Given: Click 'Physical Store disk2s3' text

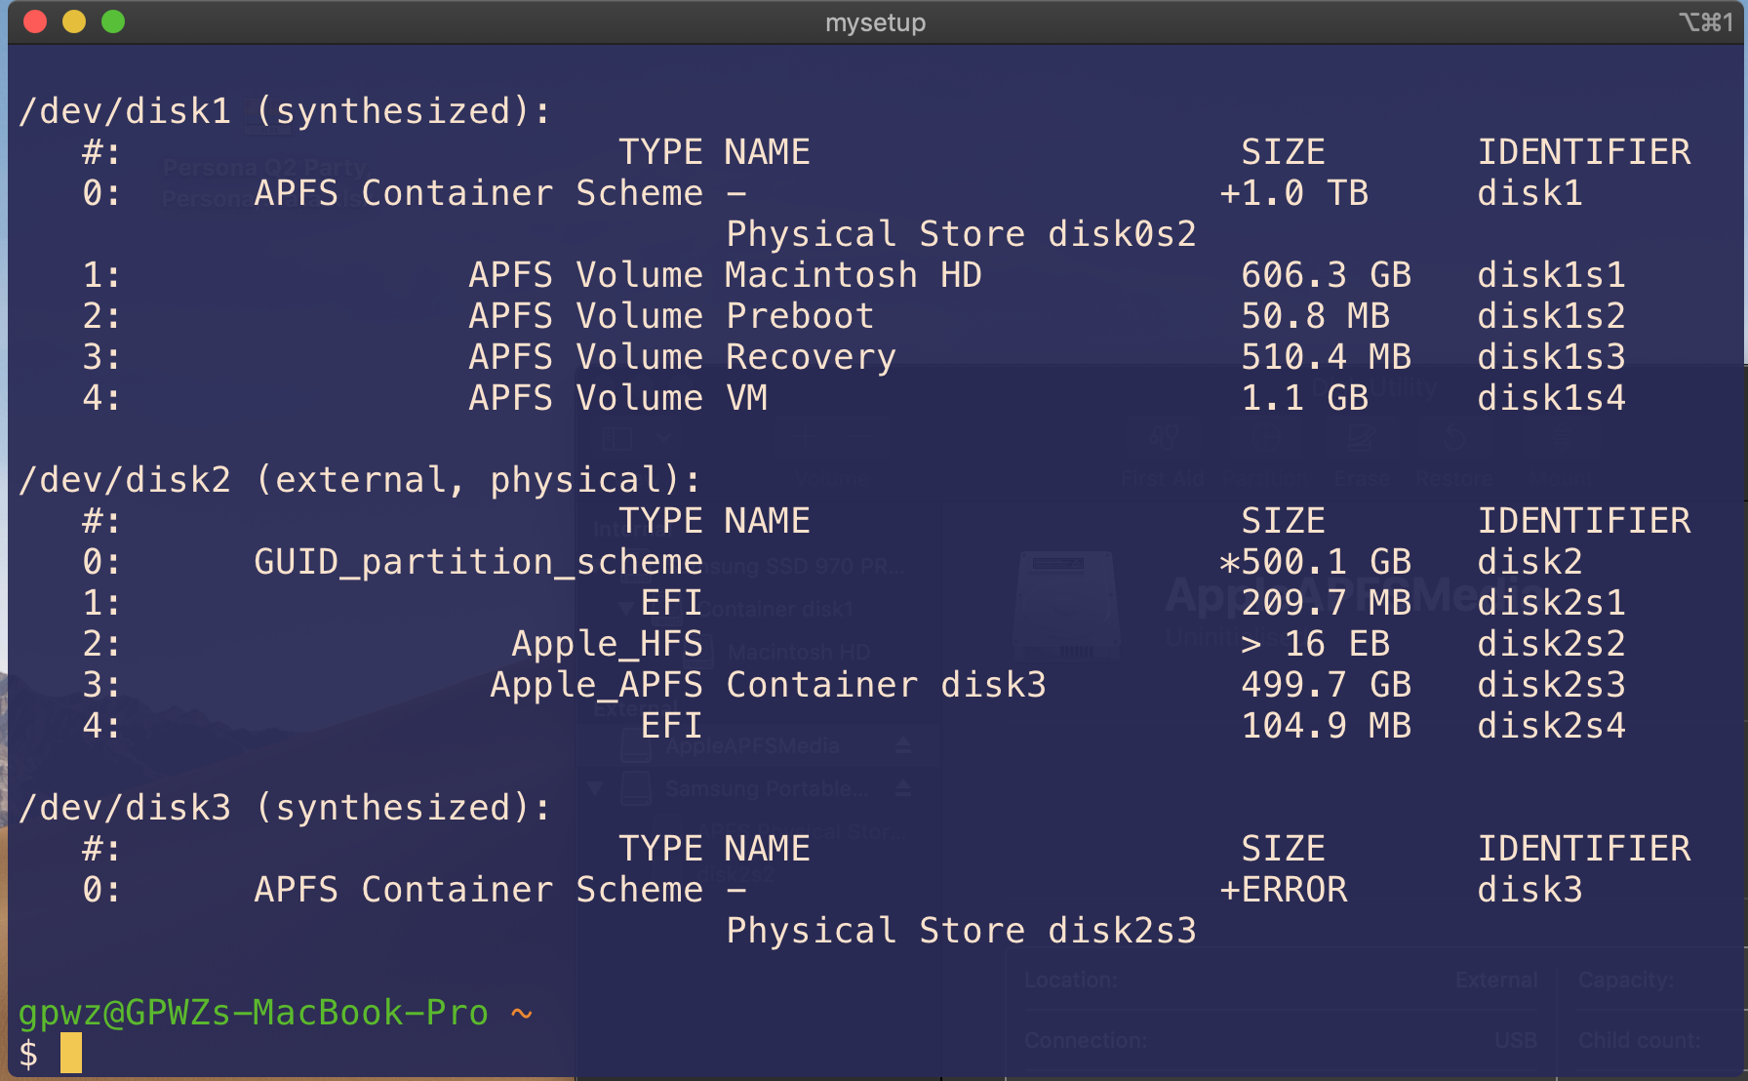Looking at the screenshot, I should coord(961,931).
